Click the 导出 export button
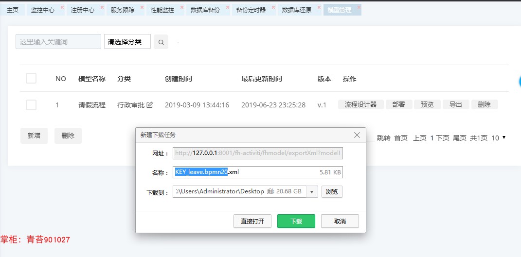The width and height of the screenshot is (521, 257). (x=456, y=104)
